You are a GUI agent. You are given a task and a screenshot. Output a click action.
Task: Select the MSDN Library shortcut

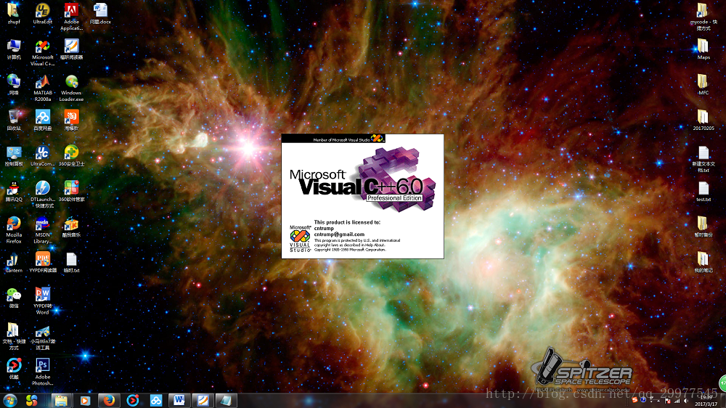click(x=43, y=229)
